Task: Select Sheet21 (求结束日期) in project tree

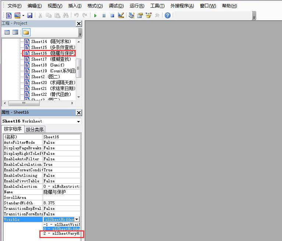Action: click(x=50, y=88)
